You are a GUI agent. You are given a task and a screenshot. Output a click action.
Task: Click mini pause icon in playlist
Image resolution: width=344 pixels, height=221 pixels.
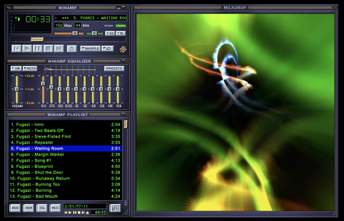click(x=75, y=212)
